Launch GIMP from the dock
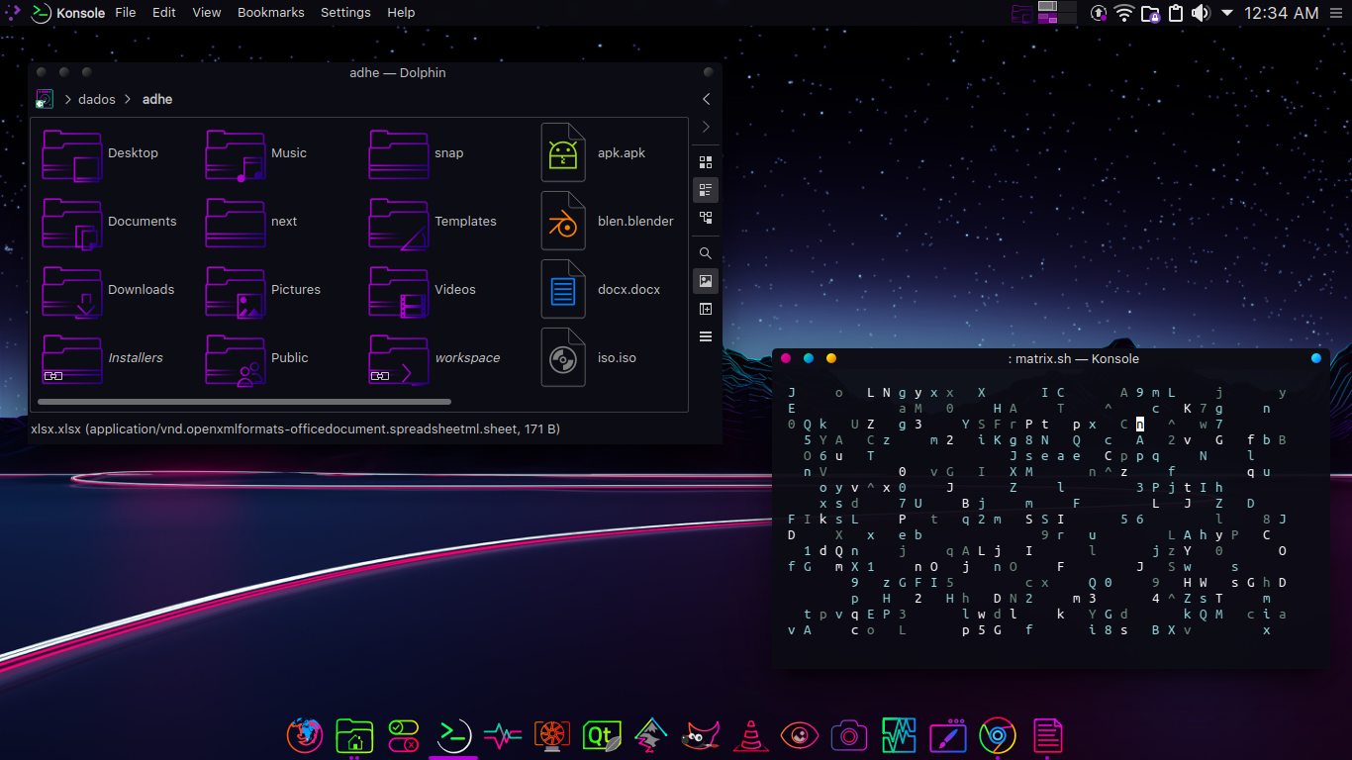Viewport: 1352px width, 760px height. [701, 736]
